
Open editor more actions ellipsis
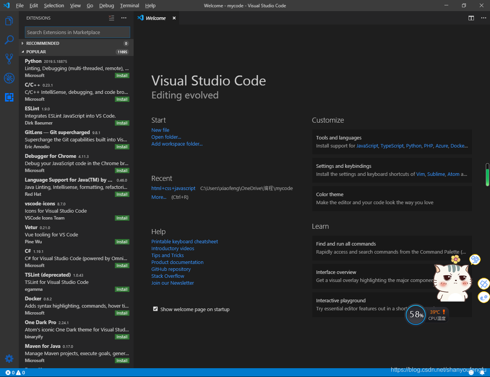pyautogui.click(x=483, y=18)
